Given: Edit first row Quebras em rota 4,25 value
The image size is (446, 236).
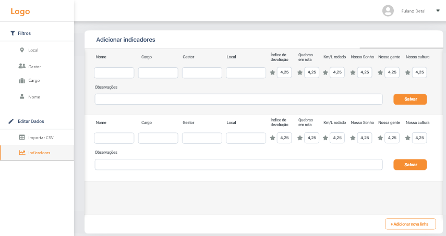Looking at the screenshot, I should [x=312, y=72].
